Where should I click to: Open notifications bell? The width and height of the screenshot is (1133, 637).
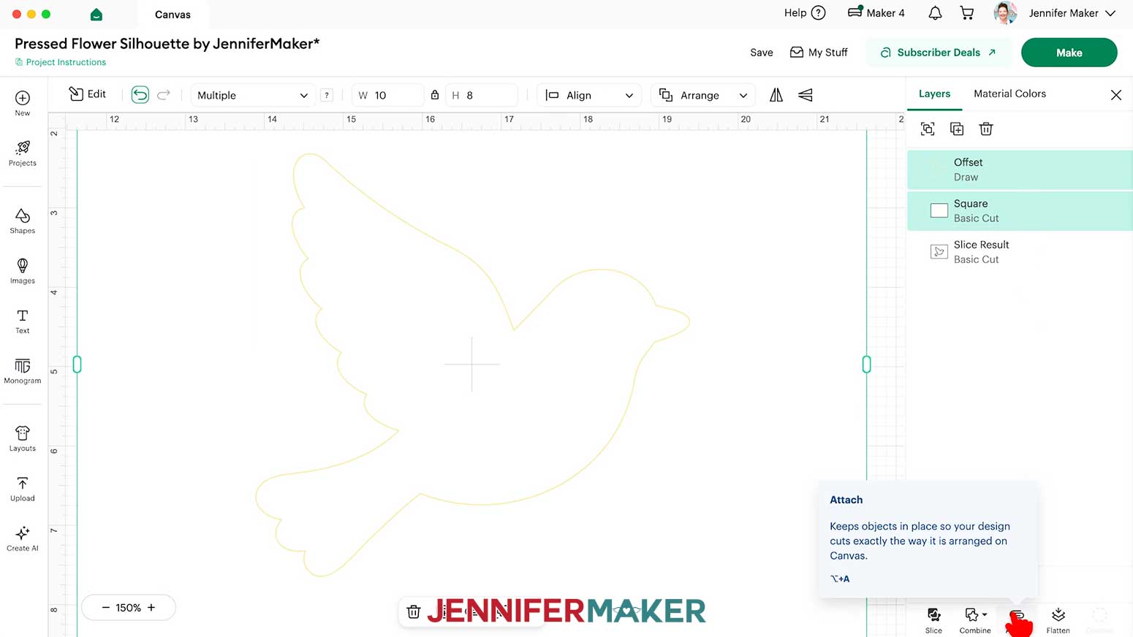935,13
